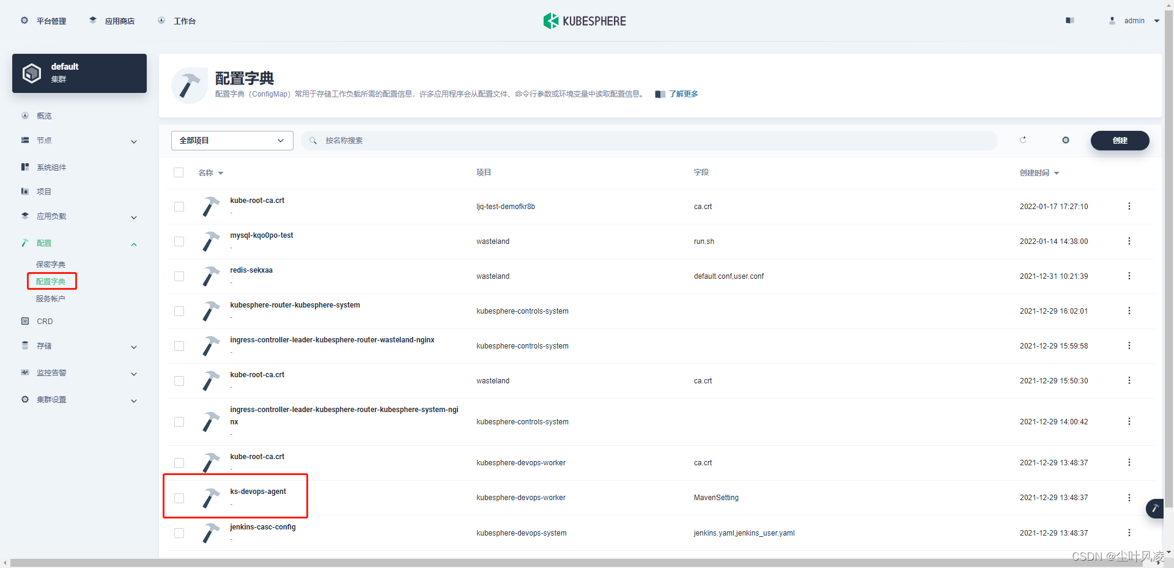The width and height of the screenshot is (1174, 568).
Task: Click hammer icon of kubesphere-router-kubesphere-system
Action: click(x=211, y=311)
